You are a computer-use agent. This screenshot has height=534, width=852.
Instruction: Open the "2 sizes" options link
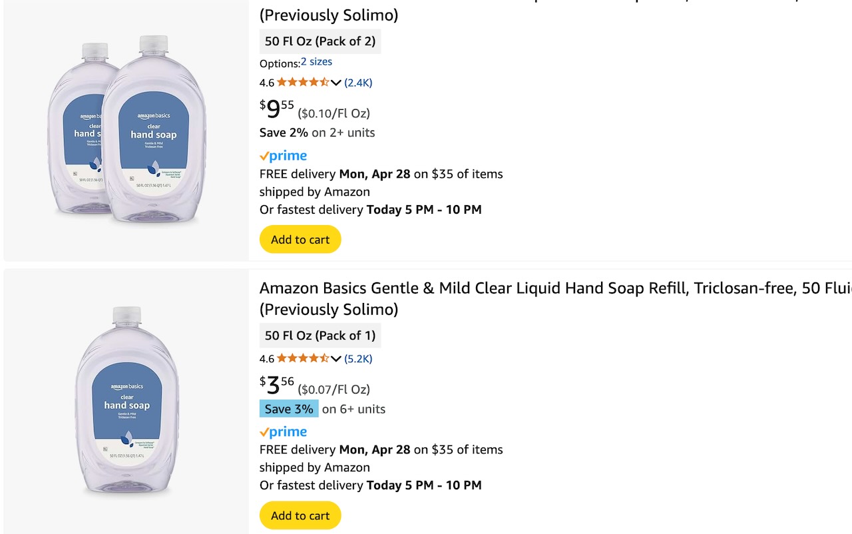316,62
